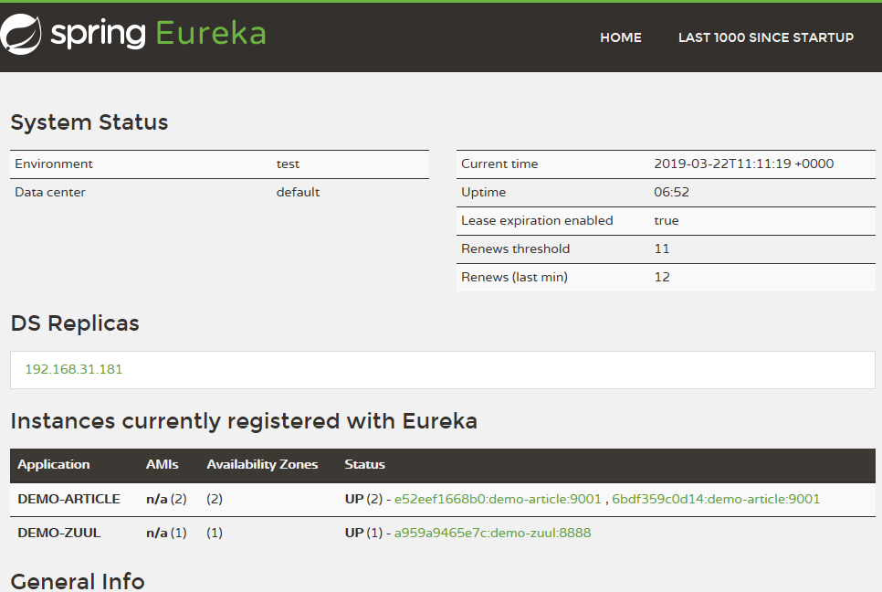Click the Current time label
Screen dimensions: 882x592
[x=499, y=164]
